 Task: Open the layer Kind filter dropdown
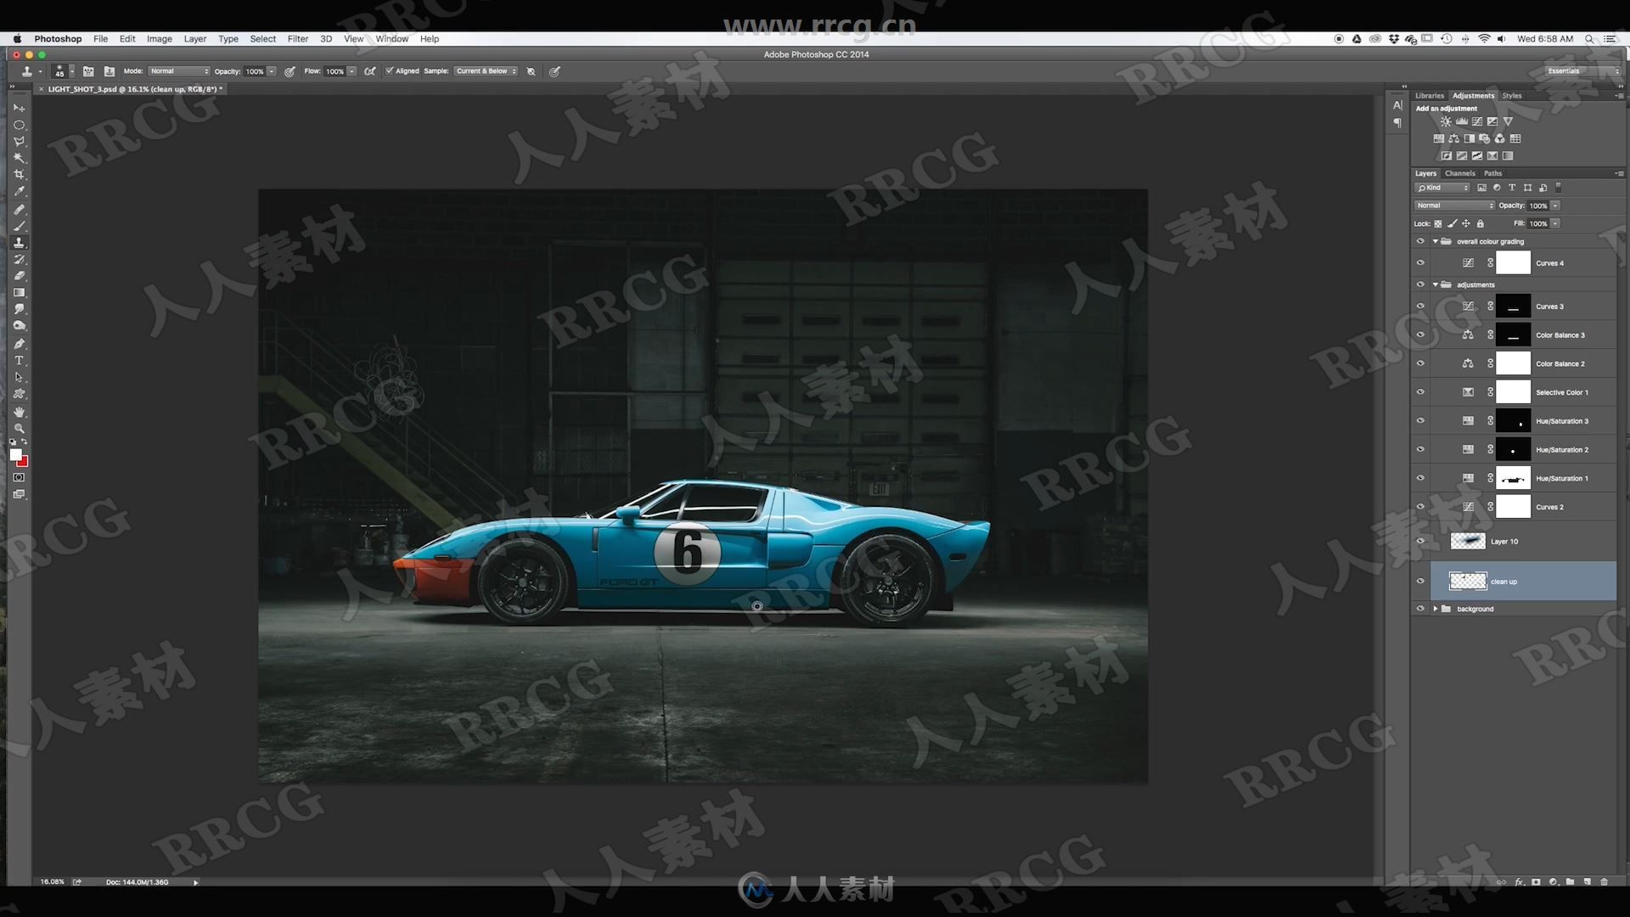(x=1442, y=188)
